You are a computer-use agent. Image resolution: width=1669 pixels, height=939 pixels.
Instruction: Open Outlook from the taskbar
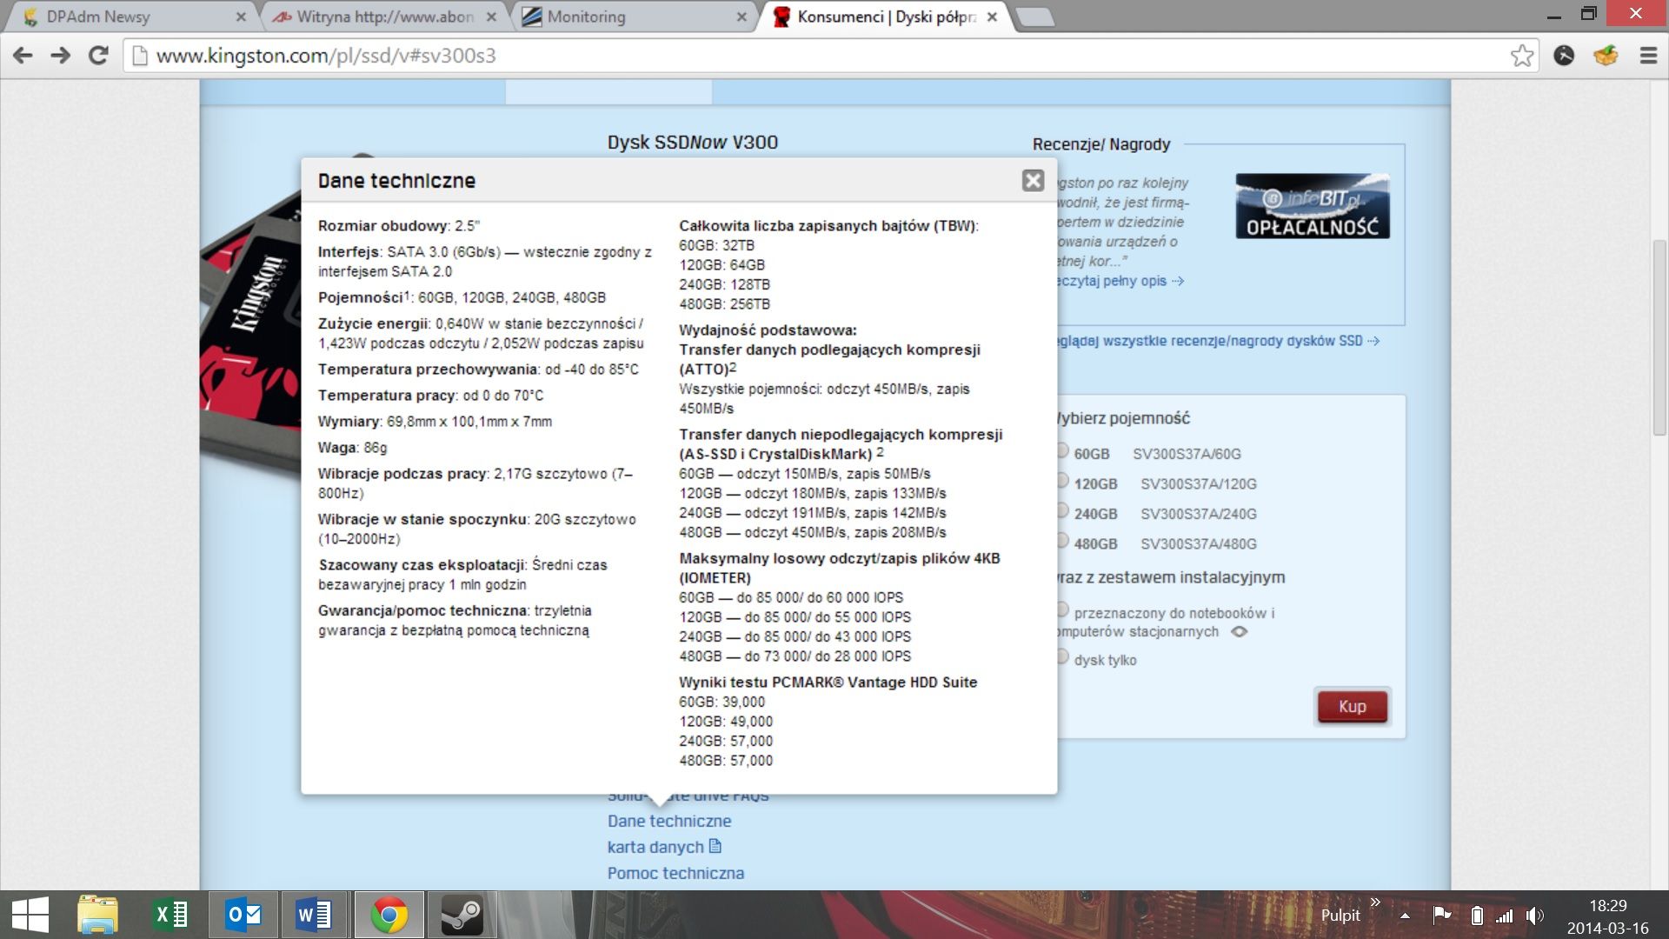[x=243, y=915]
